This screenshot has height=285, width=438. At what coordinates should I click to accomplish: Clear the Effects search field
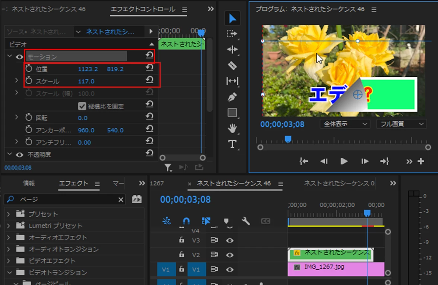click(121, 200)
